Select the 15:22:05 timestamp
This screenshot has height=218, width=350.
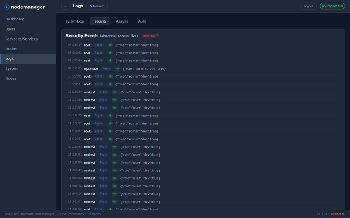75,76
